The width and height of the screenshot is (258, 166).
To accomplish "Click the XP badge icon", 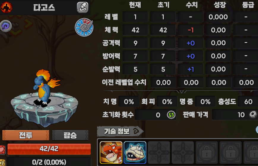I will tap(2, 162).
